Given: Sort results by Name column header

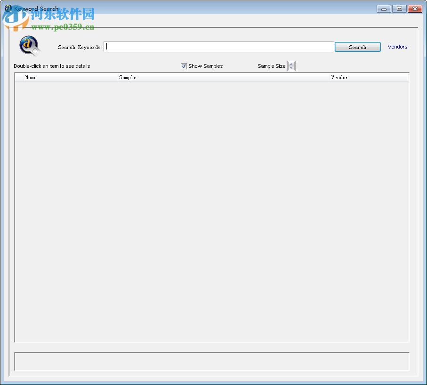Looking at the screenshot, I should 71,77.
